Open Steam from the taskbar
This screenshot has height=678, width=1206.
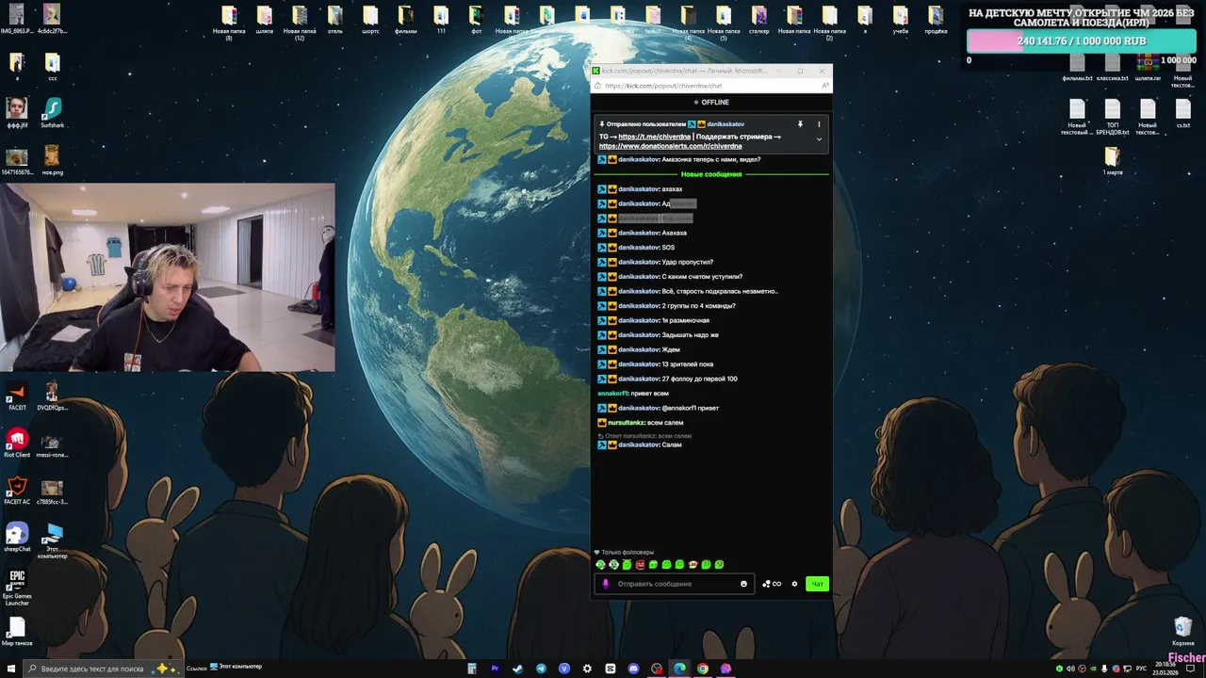(x=517, y=669)
